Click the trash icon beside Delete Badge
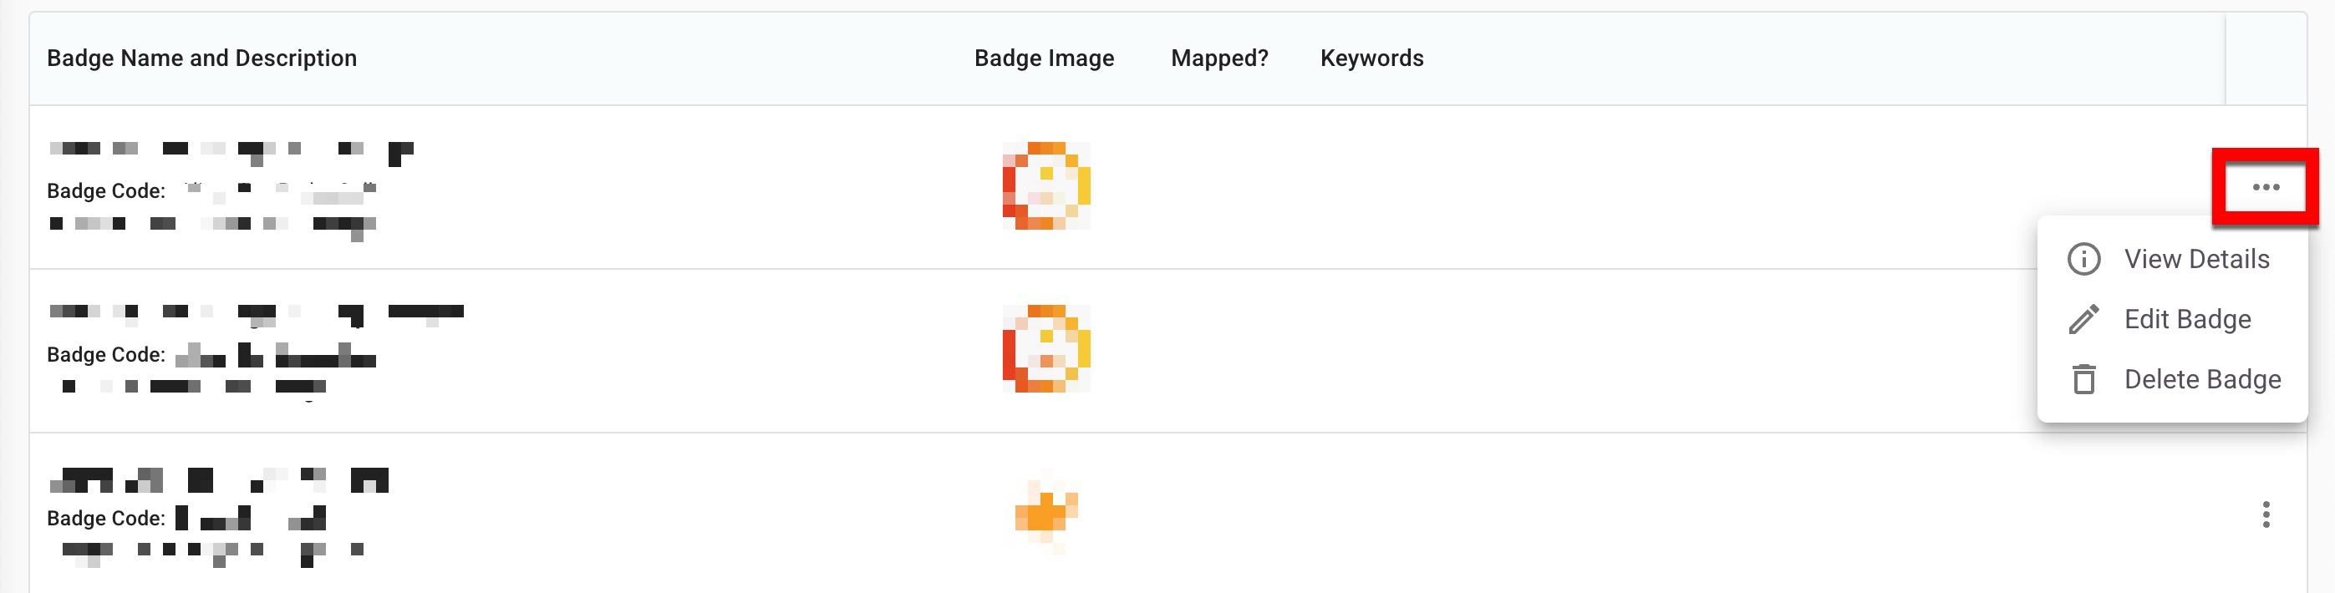Image resolution: width=2335 pixels, height=593 pixels. click(2083, 379)
